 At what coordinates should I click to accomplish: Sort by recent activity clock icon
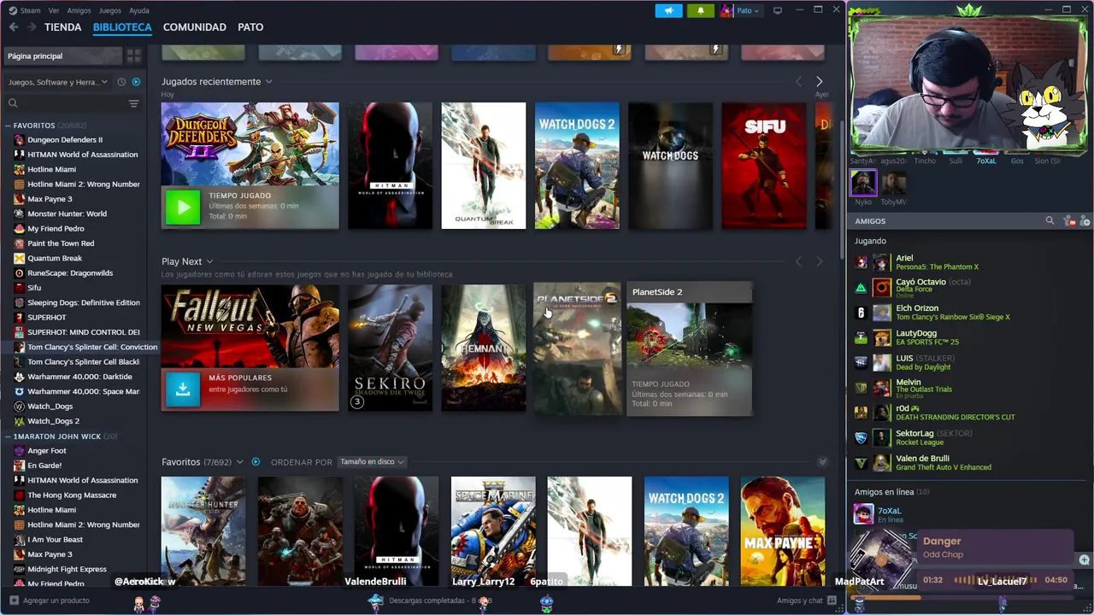[x=121, y=82]
